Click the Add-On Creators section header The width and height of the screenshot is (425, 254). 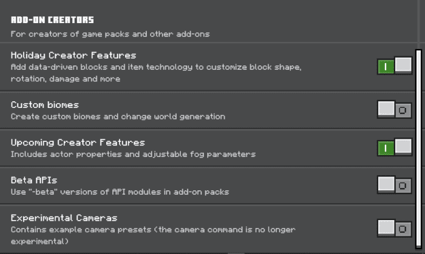coord(52,20)
